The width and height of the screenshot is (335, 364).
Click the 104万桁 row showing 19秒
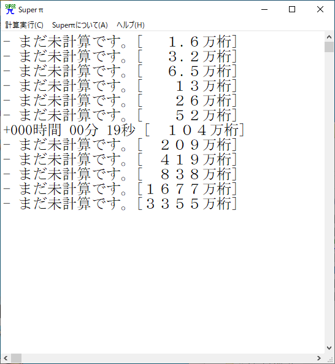124,130
